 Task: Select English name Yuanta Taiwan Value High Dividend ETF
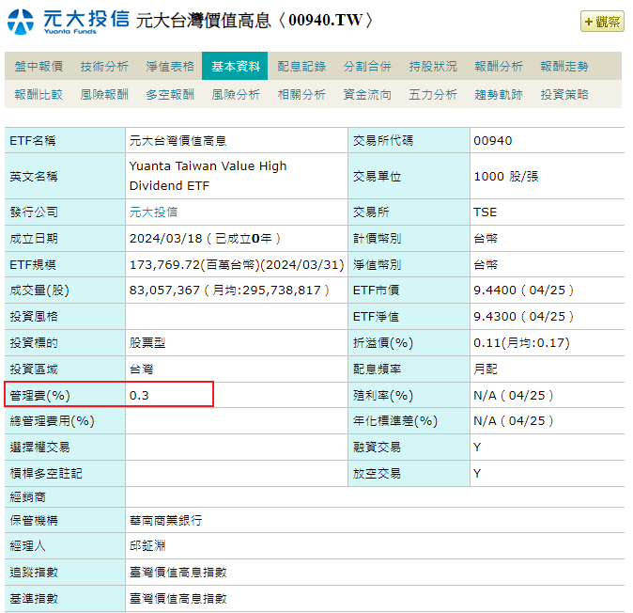[x=208, y=176]
